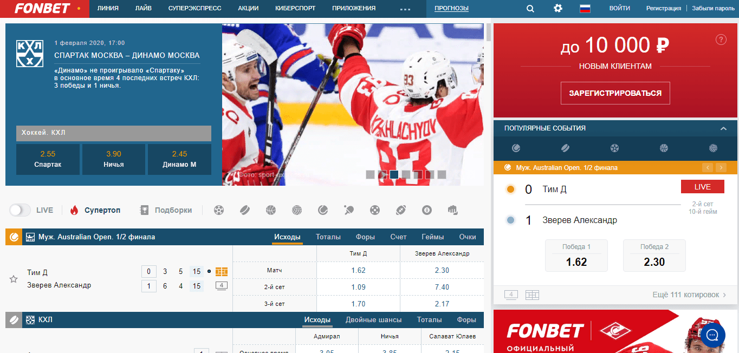Viewport: 739px width, 353px height.
Task: Open the Подборки selections view
Action: (166, 210)
